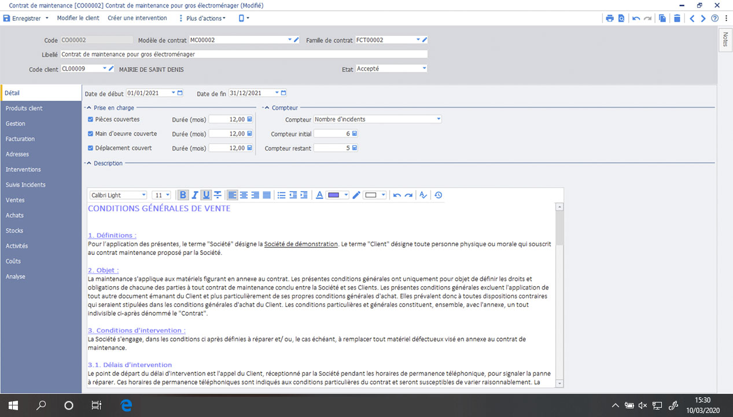Open Modèle de contrat dropdown
The image size is (733, 417).
pos(290,40)
